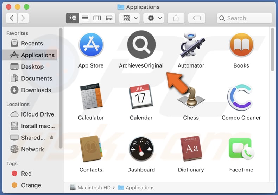The width and height of the screenshot is (278, 195).
Task: Open Documents in the sidebar
Action: pyautogui.click(x=30, y=78)
